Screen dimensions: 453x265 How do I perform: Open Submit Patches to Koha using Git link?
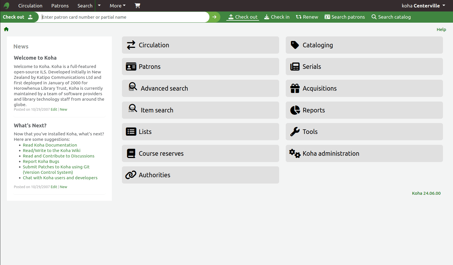tap(56, 169)
